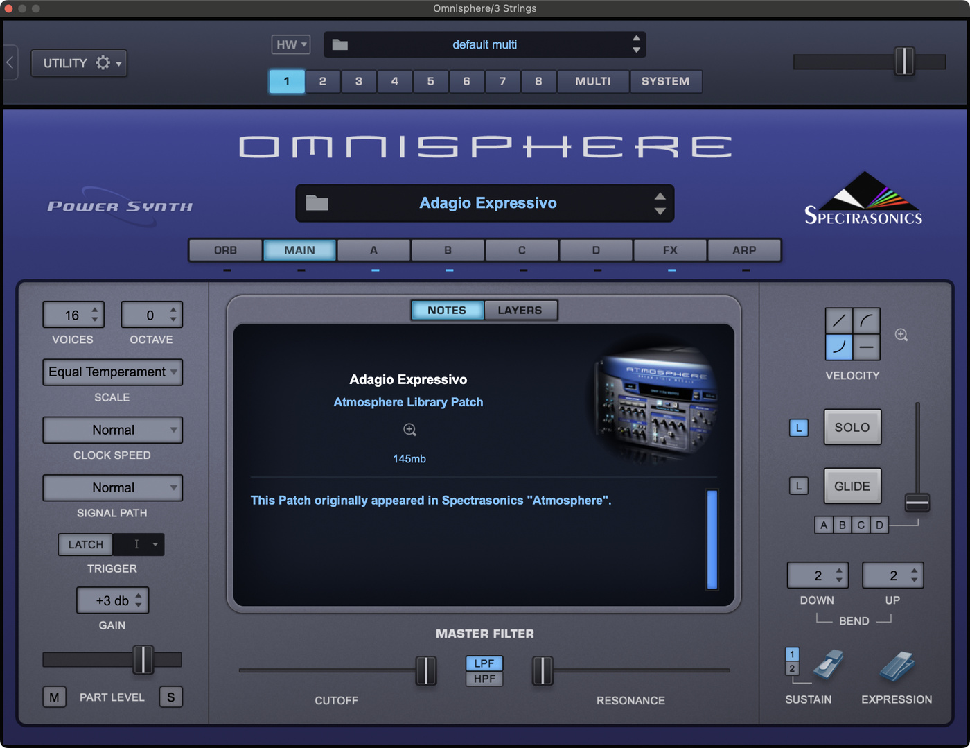
Task: Click the sustain pedal icon
Action: tap(829, 664)
